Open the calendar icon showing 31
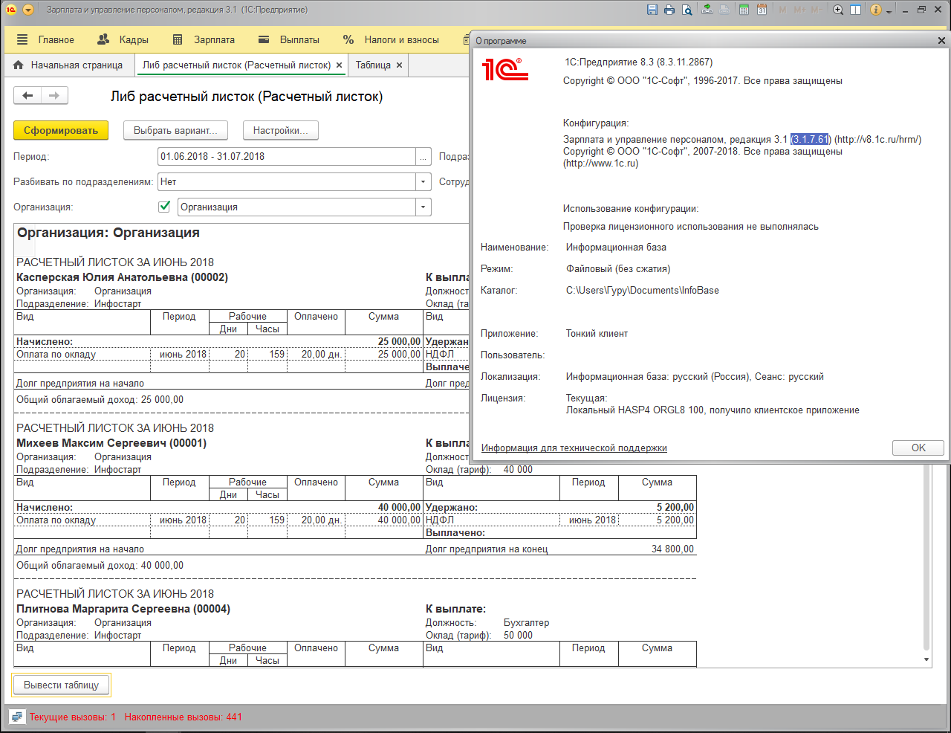The width and height of the screenshot is (951, 733). point(762,10)
